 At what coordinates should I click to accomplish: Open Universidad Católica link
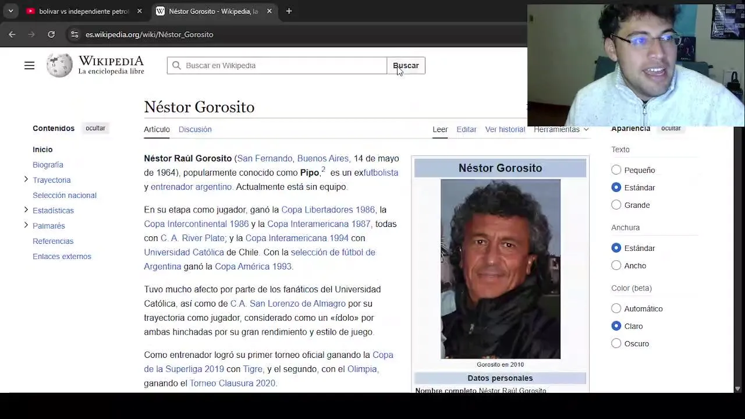coord(184,252)
